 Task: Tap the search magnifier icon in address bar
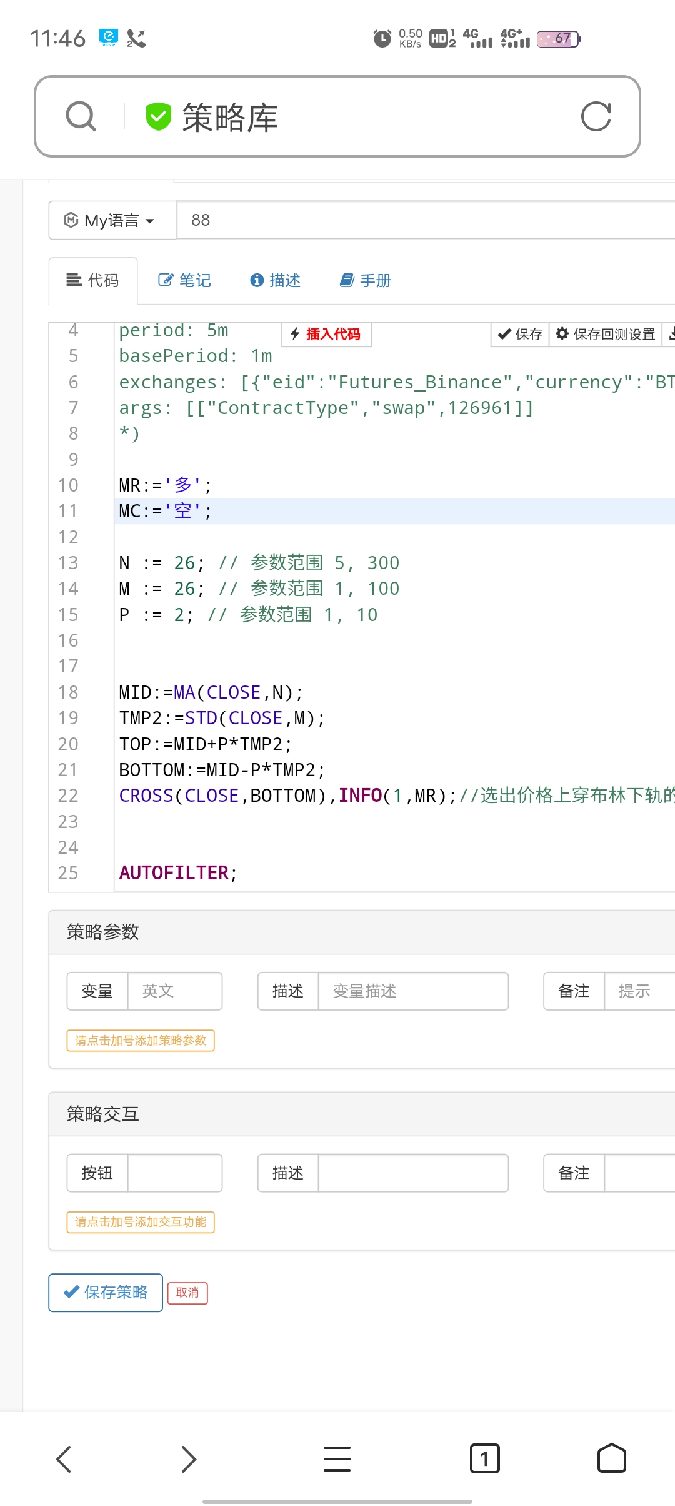(x=81, y=116)
